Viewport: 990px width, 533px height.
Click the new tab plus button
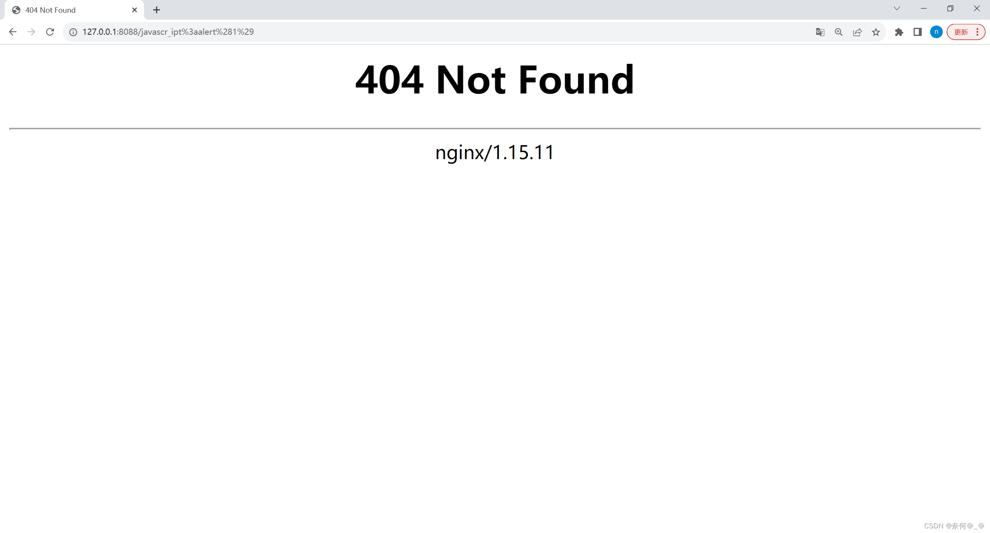click(x=156, y=10)
